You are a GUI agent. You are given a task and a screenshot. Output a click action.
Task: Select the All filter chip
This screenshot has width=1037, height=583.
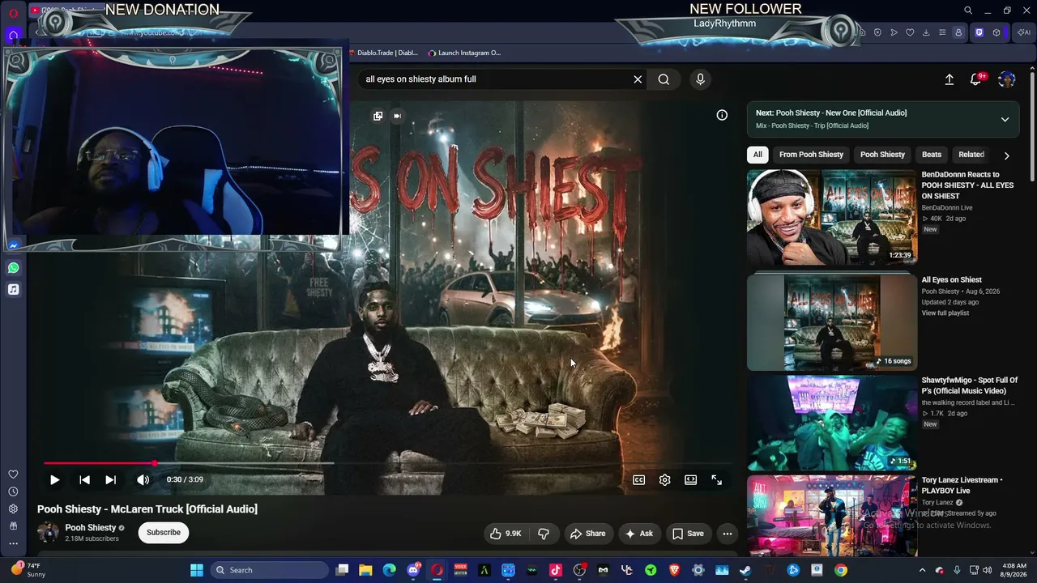(x=757, y=155)
